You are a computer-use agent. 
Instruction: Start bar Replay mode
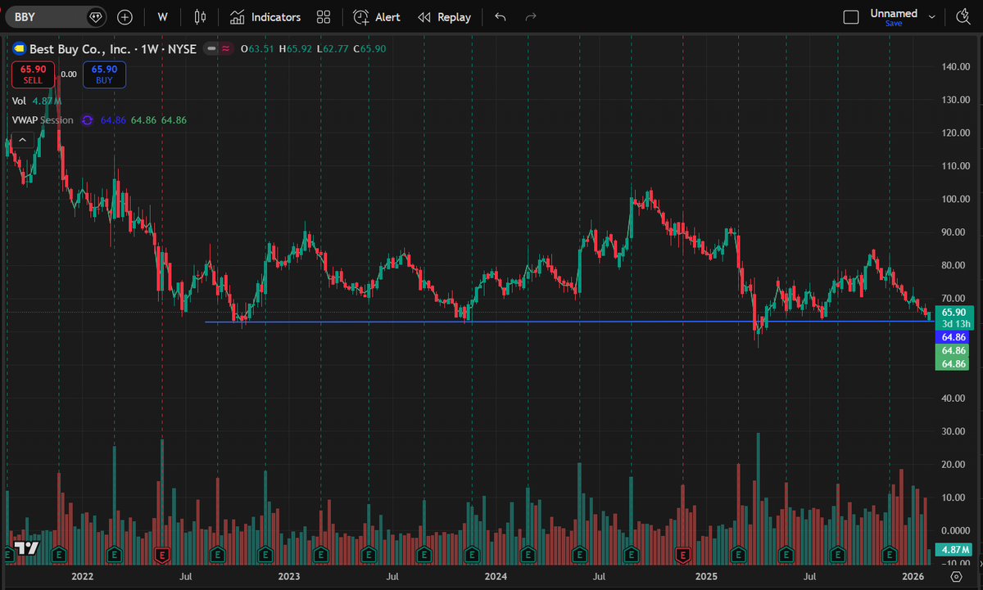tap(444, 16)
